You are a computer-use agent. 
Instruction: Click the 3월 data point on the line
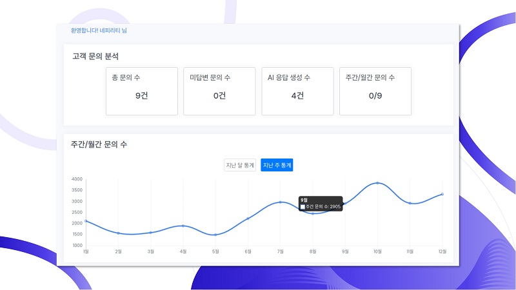pyautogui.click(x=150, y=233)
